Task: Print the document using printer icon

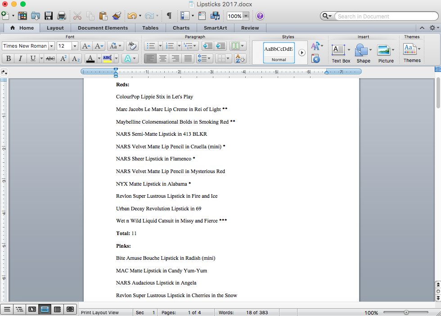Action: 62,16
